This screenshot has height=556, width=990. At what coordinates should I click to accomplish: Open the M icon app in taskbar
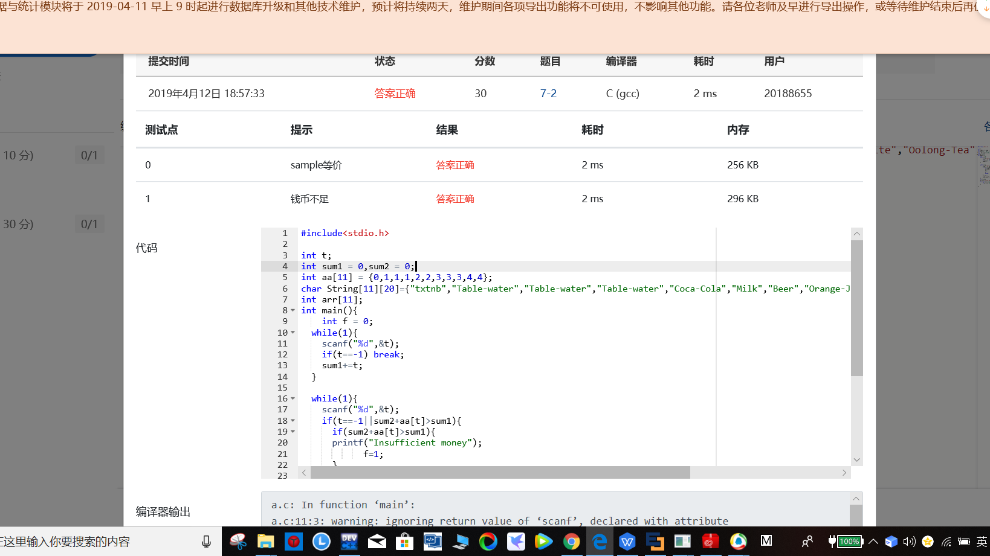[x=766, y=541]
